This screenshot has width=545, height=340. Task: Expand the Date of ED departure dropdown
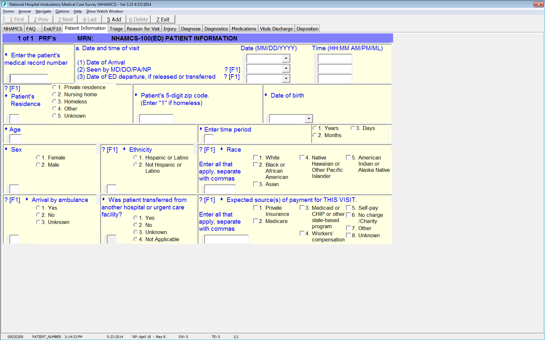tap(286, 78)
